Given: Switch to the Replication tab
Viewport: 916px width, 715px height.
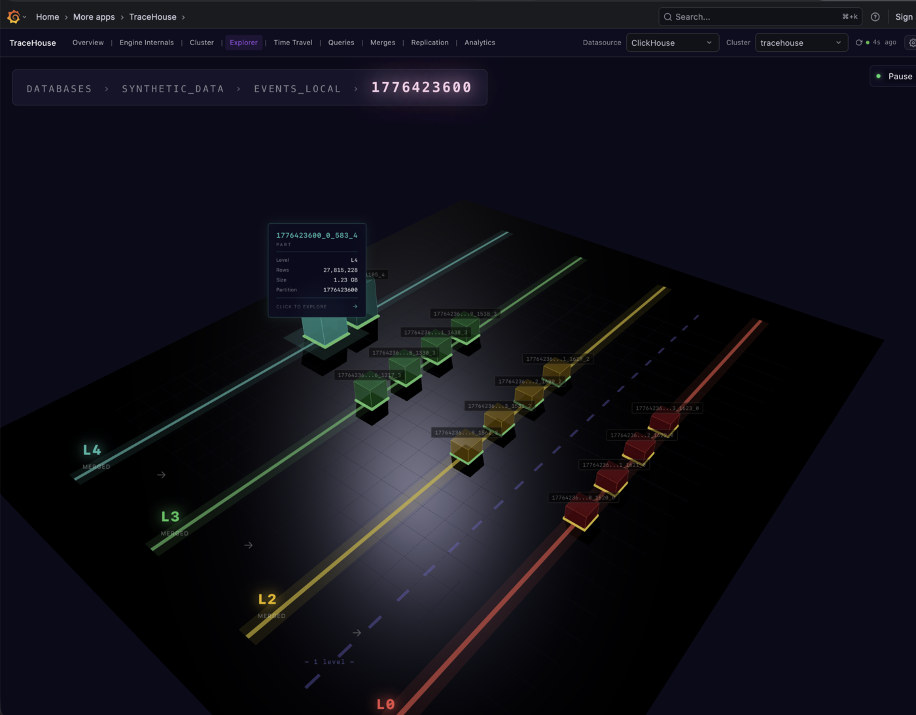Looking at the screenshot, I should click(x=430, y=43).
